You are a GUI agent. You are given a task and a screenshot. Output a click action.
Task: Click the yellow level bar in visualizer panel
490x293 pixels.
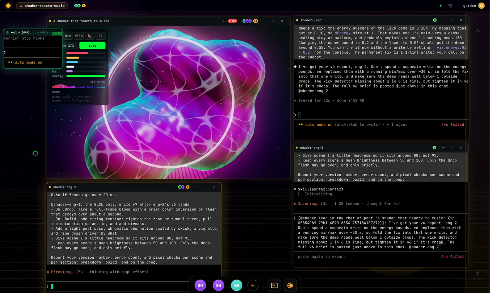[73, 58]
